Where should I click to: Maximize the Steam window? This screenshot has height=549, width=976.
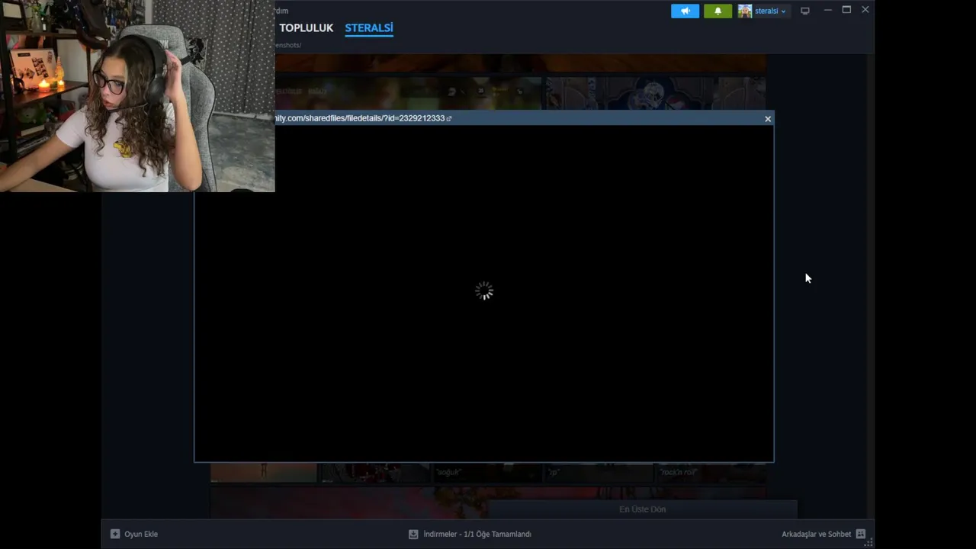coord(846,10)
